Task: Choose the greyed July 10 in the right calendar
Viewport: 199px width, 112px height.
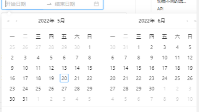Action: point(190,99)
